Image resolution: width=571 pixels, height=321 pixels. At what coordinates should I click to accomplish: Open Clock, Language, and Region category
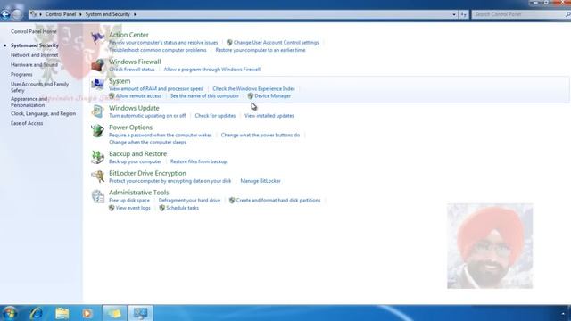click(x=43, y=113)
